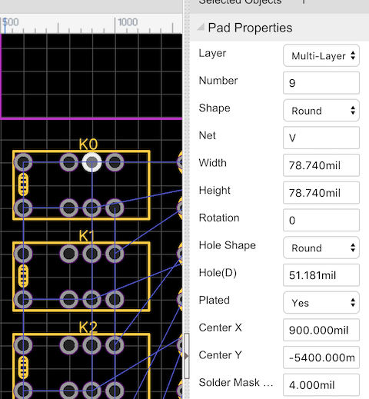Collapse the Pad Properties section
The height and width of the screenshot is (399, 369).
[x=201, y=27]
